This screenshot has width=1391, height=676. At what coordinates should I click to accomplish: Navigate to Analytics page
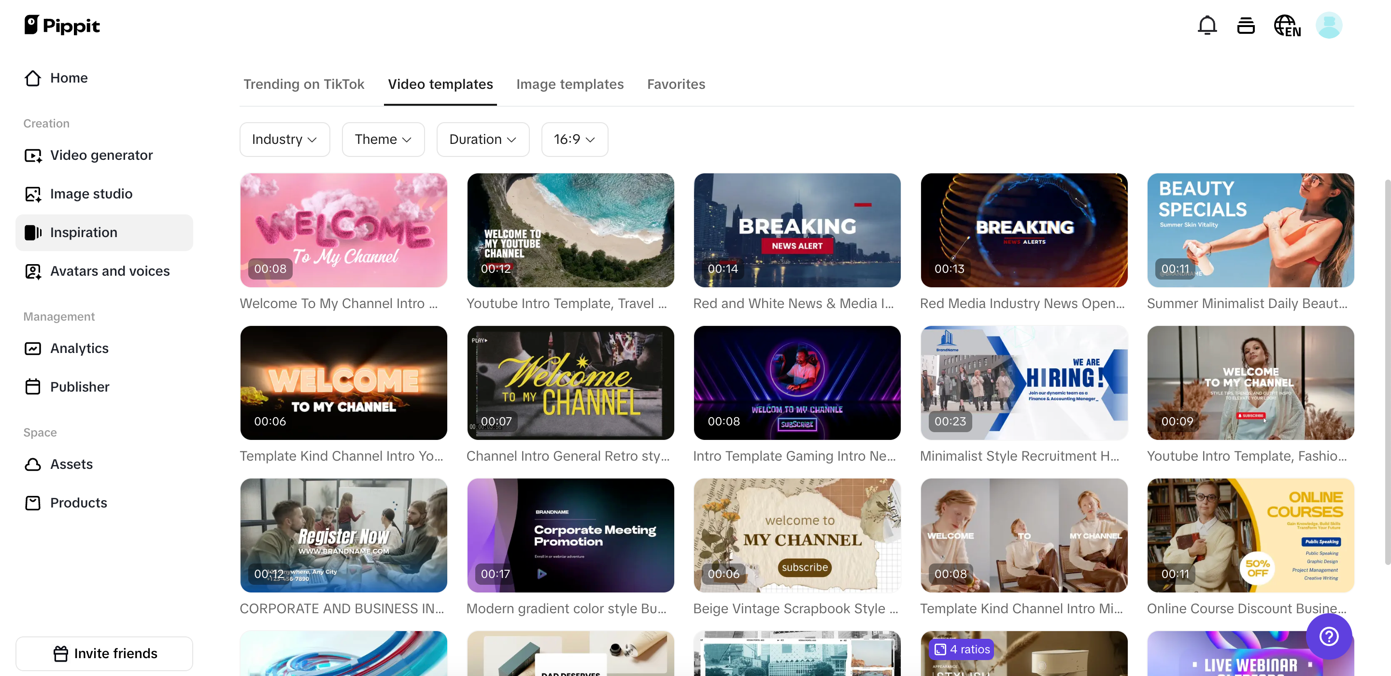[79, 348]
